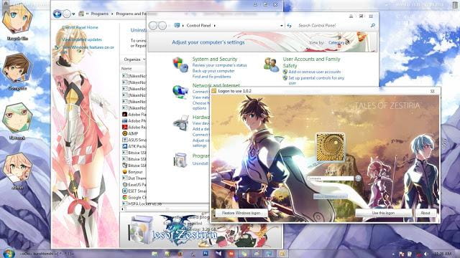
Task: Click the Programs breadcrumb chevron in address bar
Action: (x=112, y=14)
